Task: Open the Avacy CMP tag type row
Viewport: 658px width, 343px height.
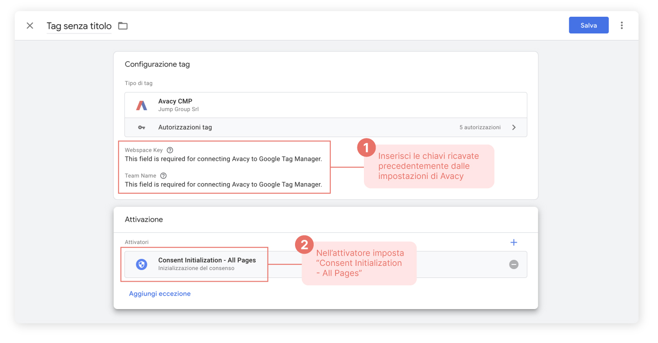Action: click(326, 104)
